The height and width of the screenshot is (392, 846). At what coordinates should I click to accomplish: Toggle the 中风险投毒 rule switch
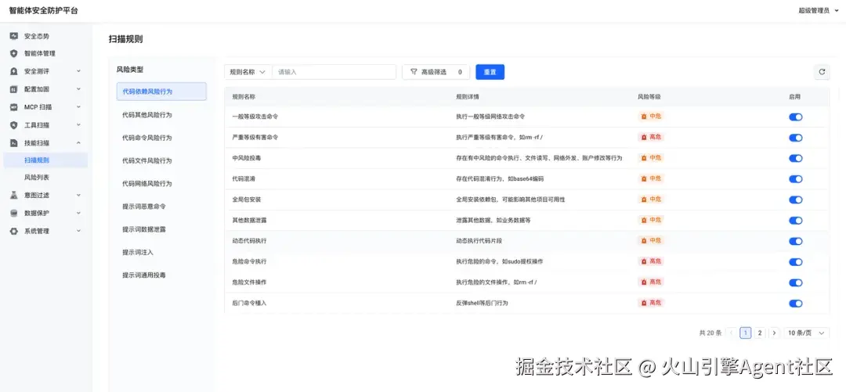(795, 159)
